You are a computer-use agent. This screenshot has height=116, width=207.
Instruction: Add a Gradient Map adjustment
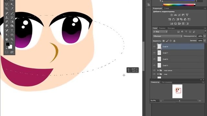point(187,24)
